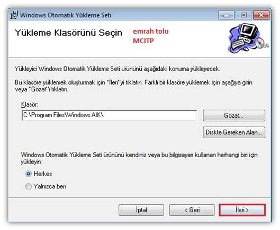Click the Klasör: field label
Viewport: 280px width, 230px height.
coord(30,104)
